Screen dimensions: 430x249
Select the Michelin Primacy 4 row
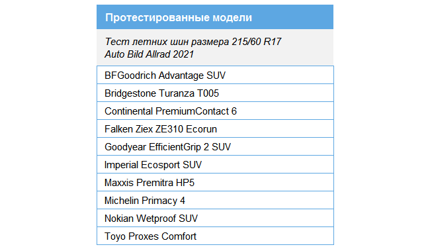215,200
